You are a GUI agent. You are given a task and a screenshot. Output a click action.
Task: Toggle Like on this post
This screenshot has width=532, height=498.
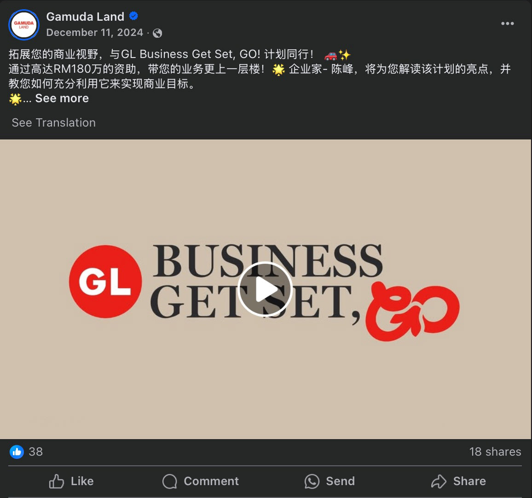pyautogui.click(x=71, y=481)
